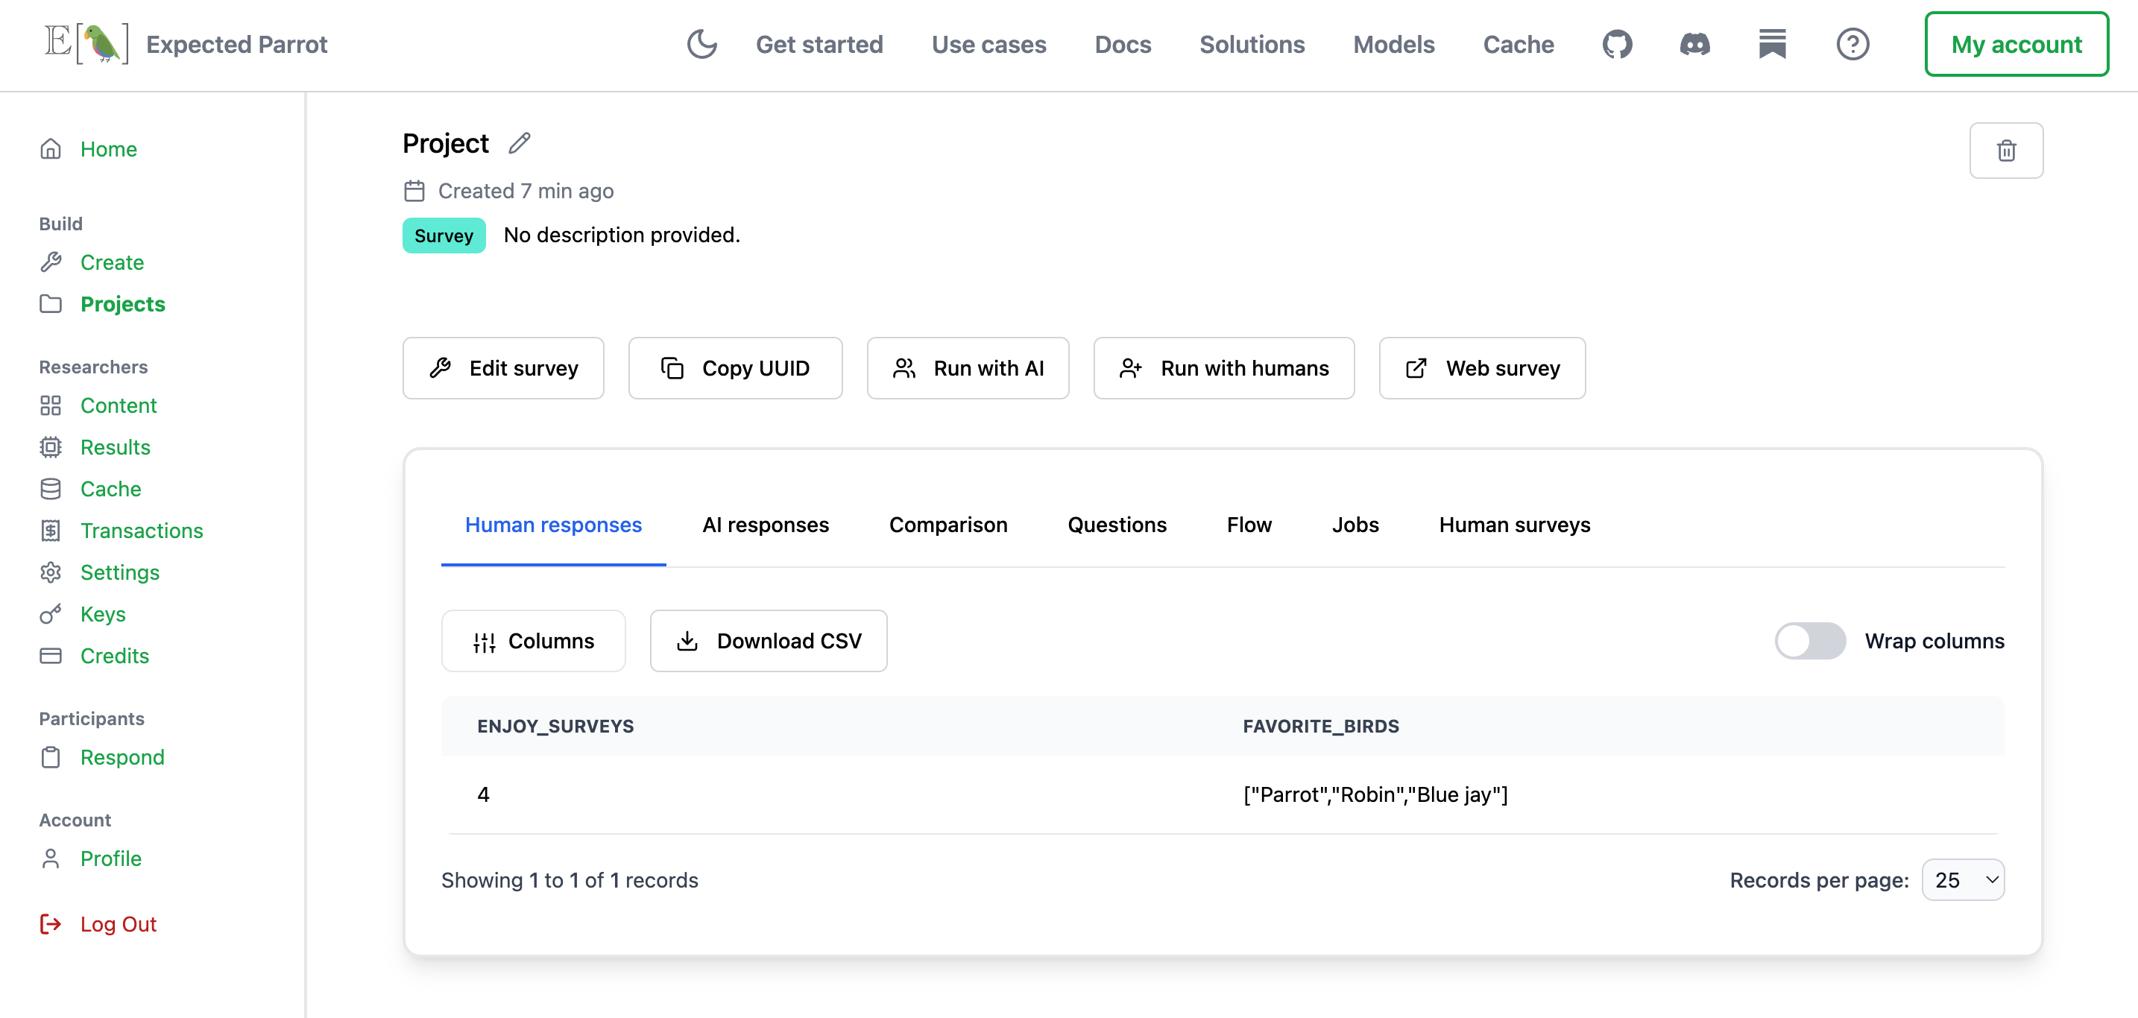
Task: Click the Substack bookmark icon
Action: pyautogui.click(x=1771, y=44)
